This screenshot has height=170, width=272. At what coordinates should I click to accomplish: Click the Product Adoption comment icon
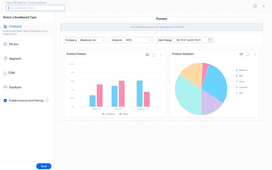(x=241, y=54)
